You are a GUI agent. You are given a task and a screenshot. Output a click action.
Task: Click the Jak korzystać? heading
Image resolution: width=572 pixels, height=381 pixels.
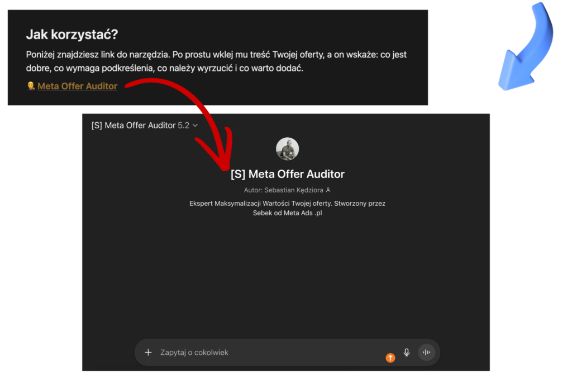pos(72,34)
